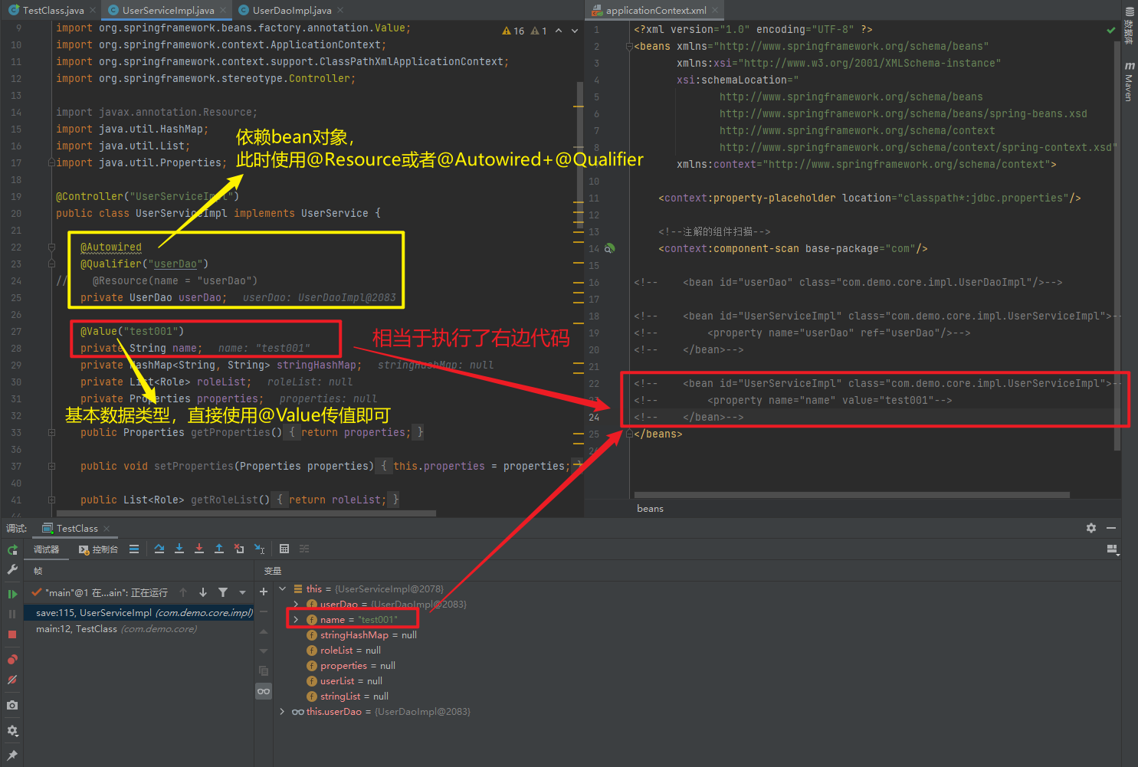Collapse the beans tag fold on line 2

[x=629, y=46]
